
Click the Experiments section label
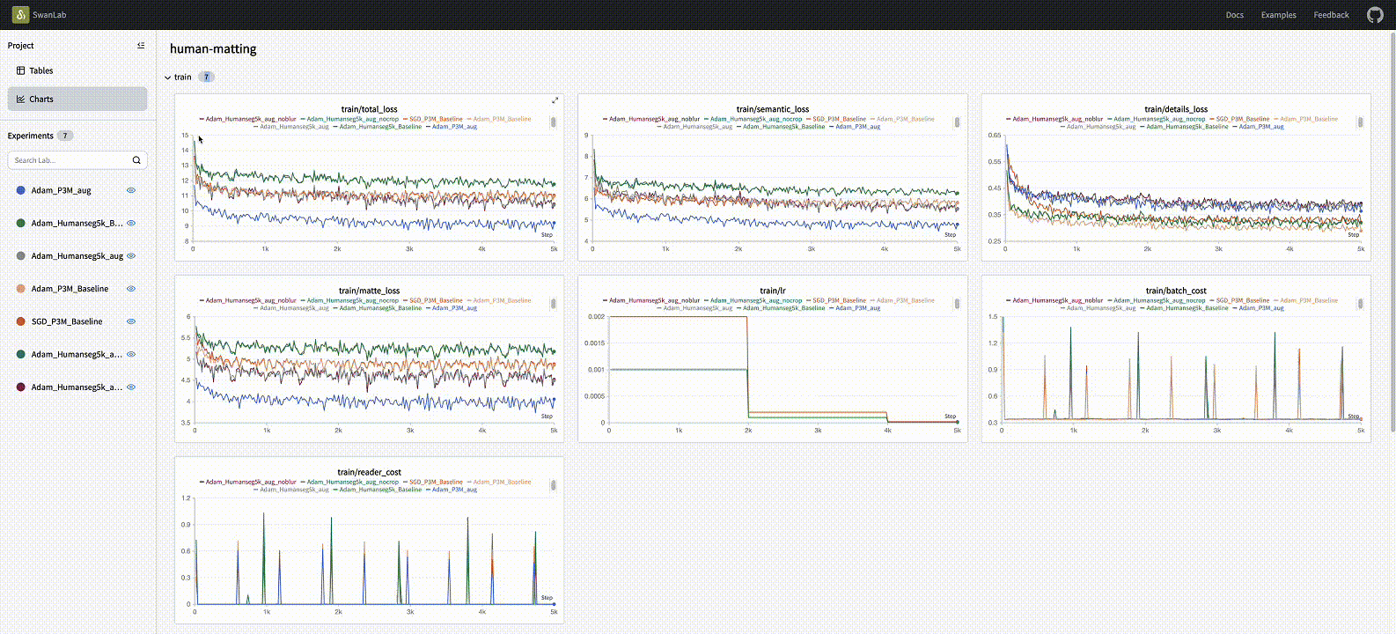coord(31,136)
